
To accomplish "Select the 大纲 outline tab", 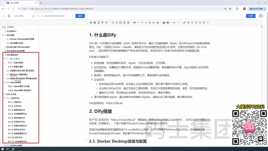I will coord(4,27).
